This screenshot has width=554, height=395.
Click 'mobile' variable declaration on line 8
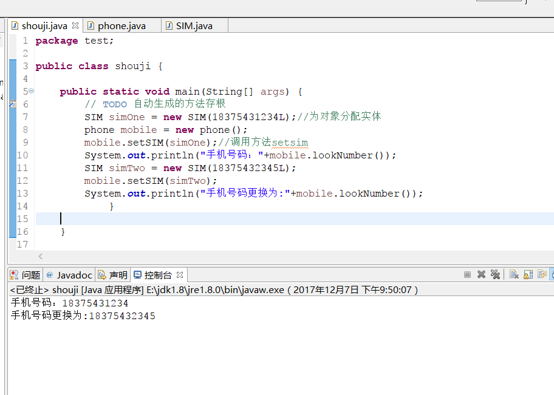pos(138,130)
